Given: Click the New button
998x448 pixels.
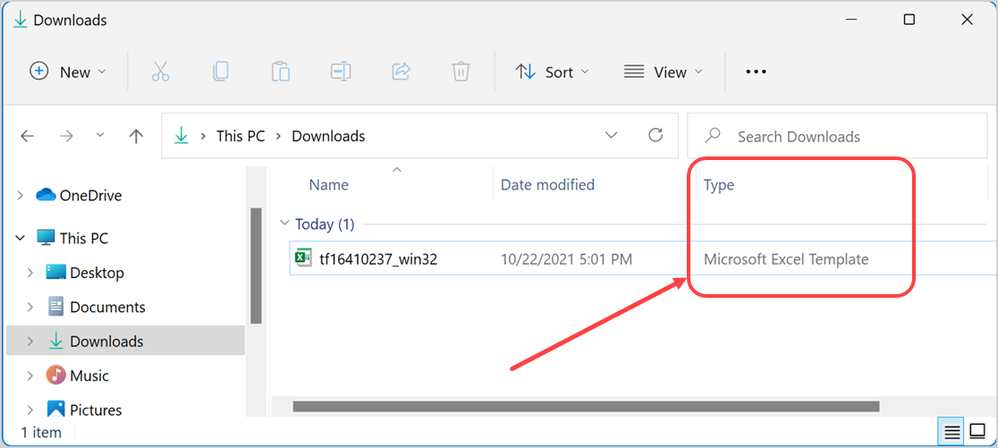Looking at the screenshot, I should click(68, 72).
